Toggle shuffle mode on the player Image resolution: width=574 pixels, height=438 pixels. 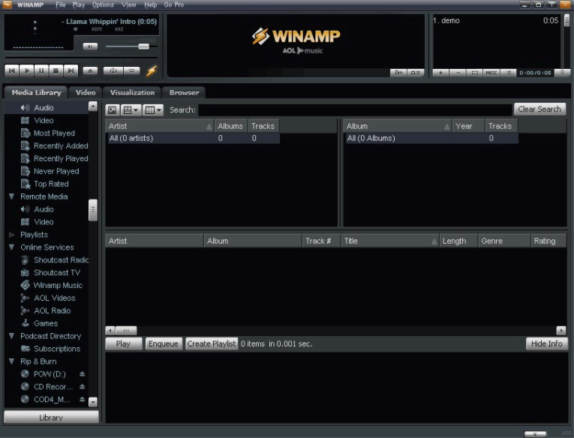click(113, 70)
